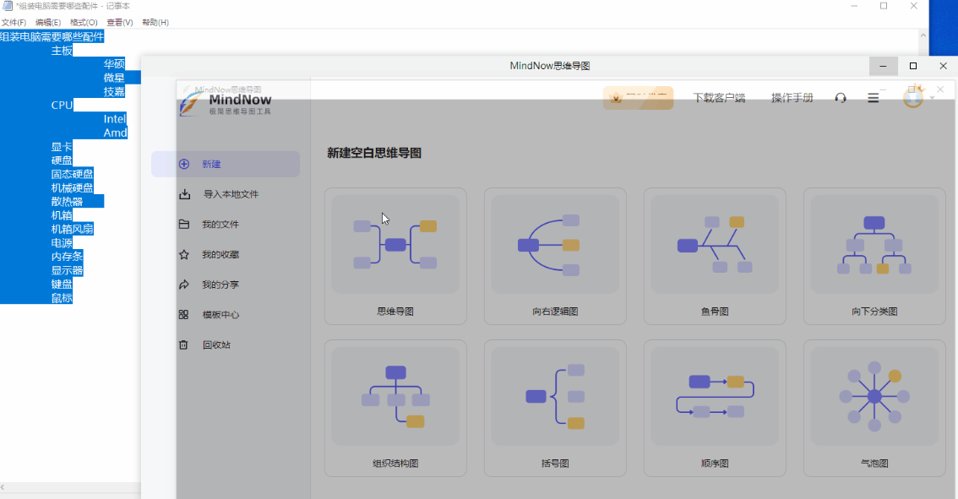
Task: Expand the dropdown arrow beside the avatar
Action: coord(933,98)
